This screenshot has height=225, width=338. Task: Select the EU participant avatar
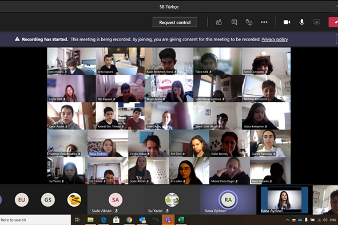click(x=22, y=200)
